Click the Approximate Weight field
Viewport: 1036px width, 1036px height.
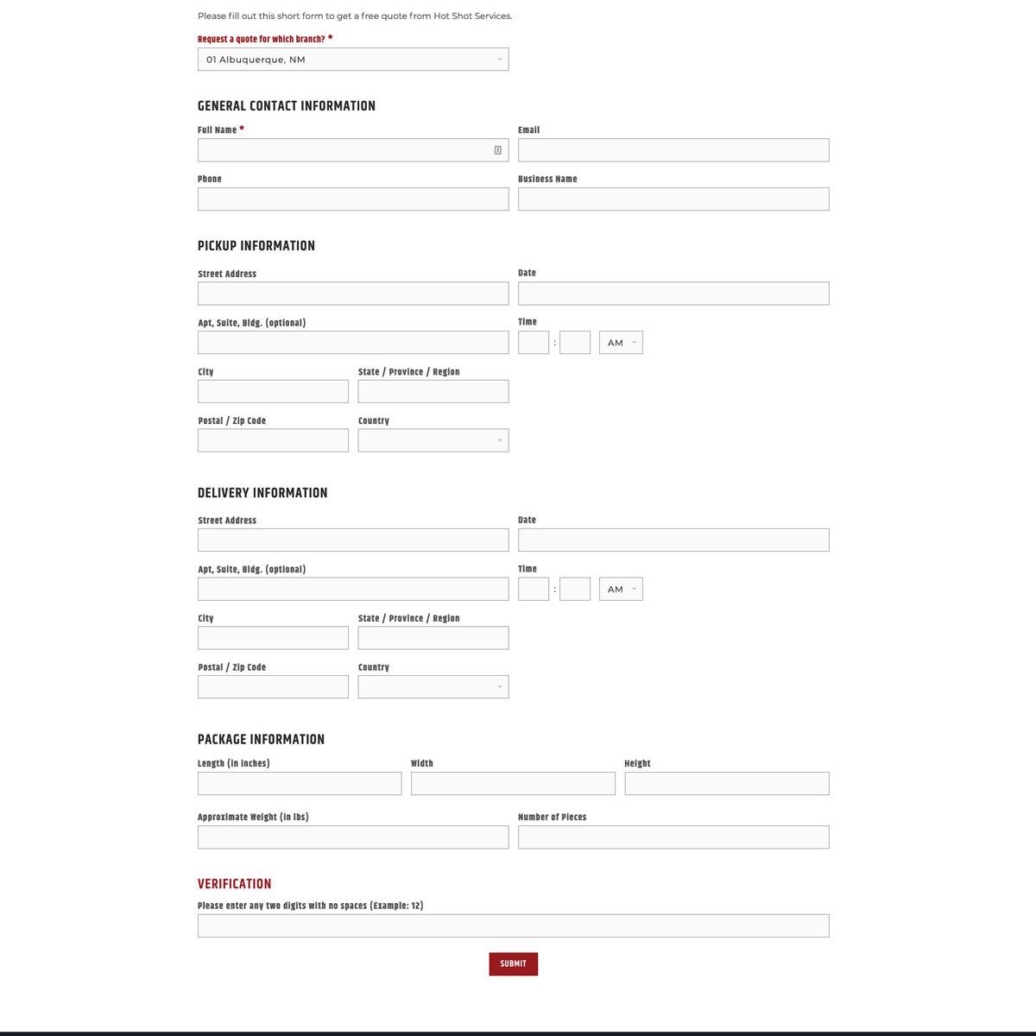pyautogui.click(x=353, y=837)
